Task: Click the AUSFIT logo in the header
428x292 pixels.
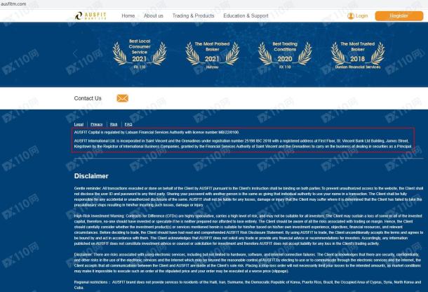Action: click(91, 16)
